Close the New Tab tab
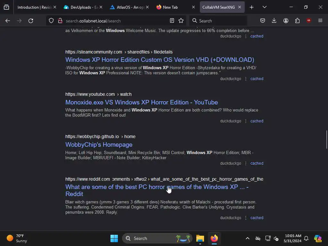This screenshot has width=328, height=246. point(193,7)
